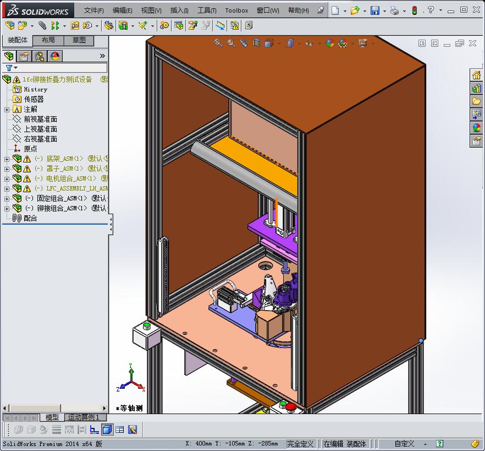Viewport: 485px width, 451px height.
Task: Open the Design Library icon in the task pane
Action: [476, 88]
